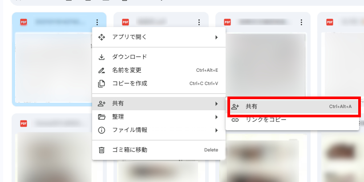The height and width of the screenshot is (182, 364).
Task: Click the make-a-copy pages icon
Action: click(x=101, y=84)
